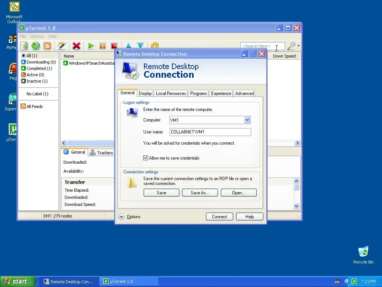This screenshot has width=382, height=287.
Task: Click the µTorrent system tray icon
Action: pos(354,281)
